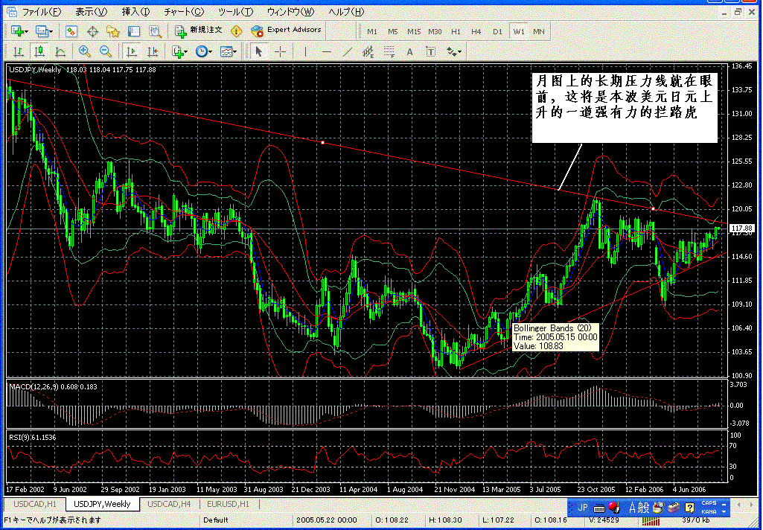
Task: Open the チャート(C) menu
Action: 184,12
